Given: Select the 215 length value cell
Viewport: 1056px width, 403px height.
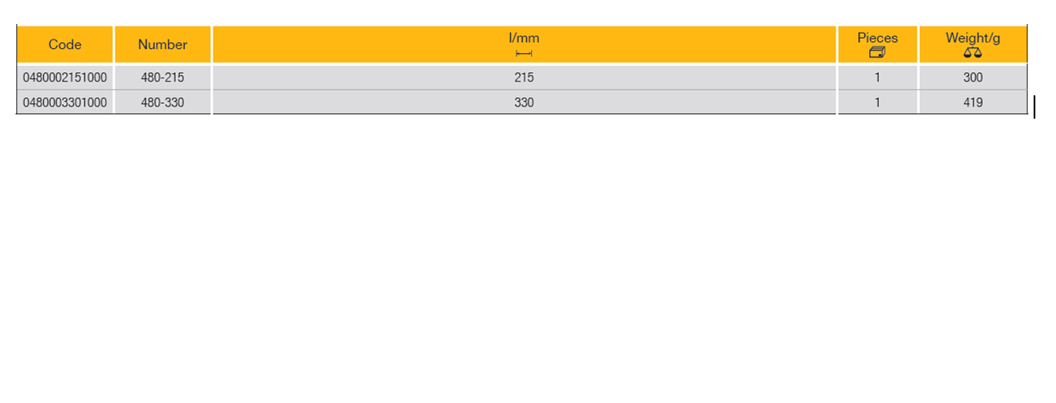Looking at the screenshot, I should click(x=523, y=77).
